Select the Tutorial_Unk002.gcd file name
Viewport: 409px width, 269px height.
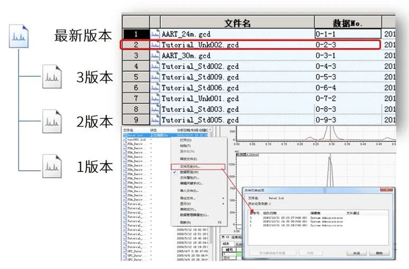tap(200, 45)
